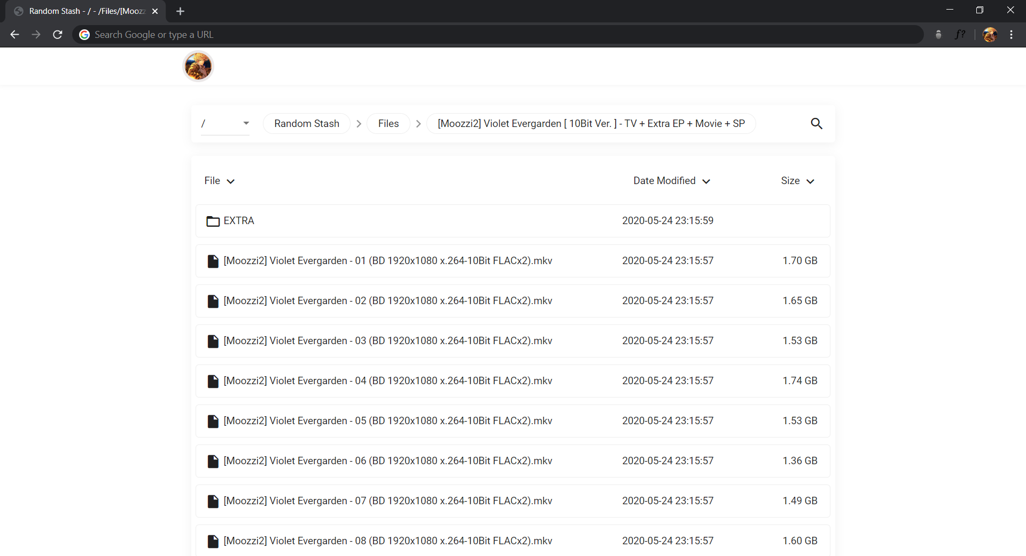Open Violet Evergarden episode 02 mkv
1026x556 pixels.
coord(513,301)
